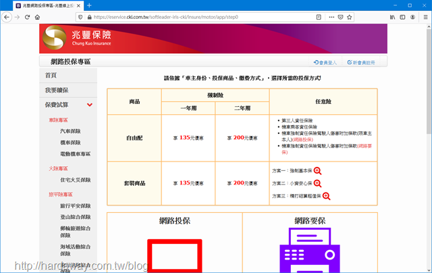The height and width of the screenshot is (273, 432).
Task: Click the purple 網路要保 printer icon
Action: coord(310,250)
